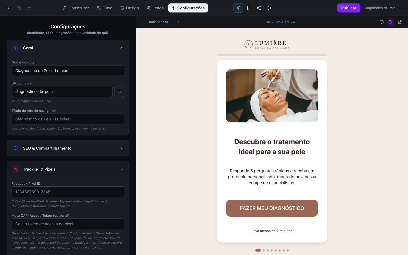Click the mobile device icon in top toolbar
The image size is (408, 255).
pos(249,8)
